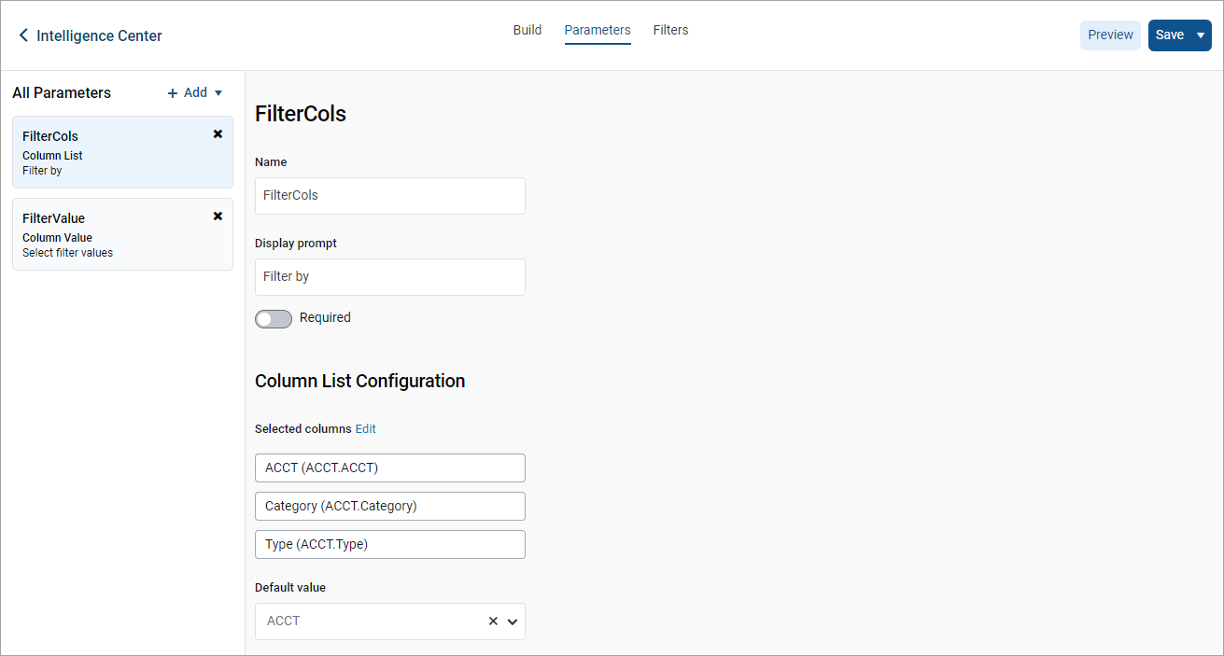Image resolution: width=1224 pixels, height=656 pixels.
Task: Expand the Default value dropdown chevron
Action: [512, 621]
